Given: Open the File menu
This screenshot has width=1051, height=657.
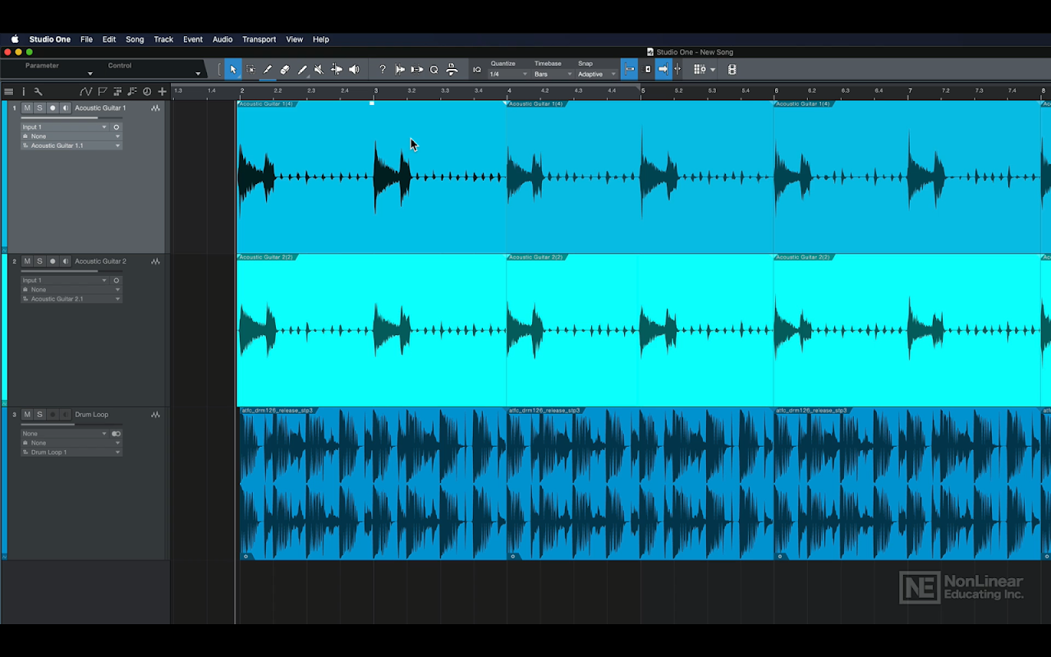Looking at the screenshot, I should click(x=86, y=39).
